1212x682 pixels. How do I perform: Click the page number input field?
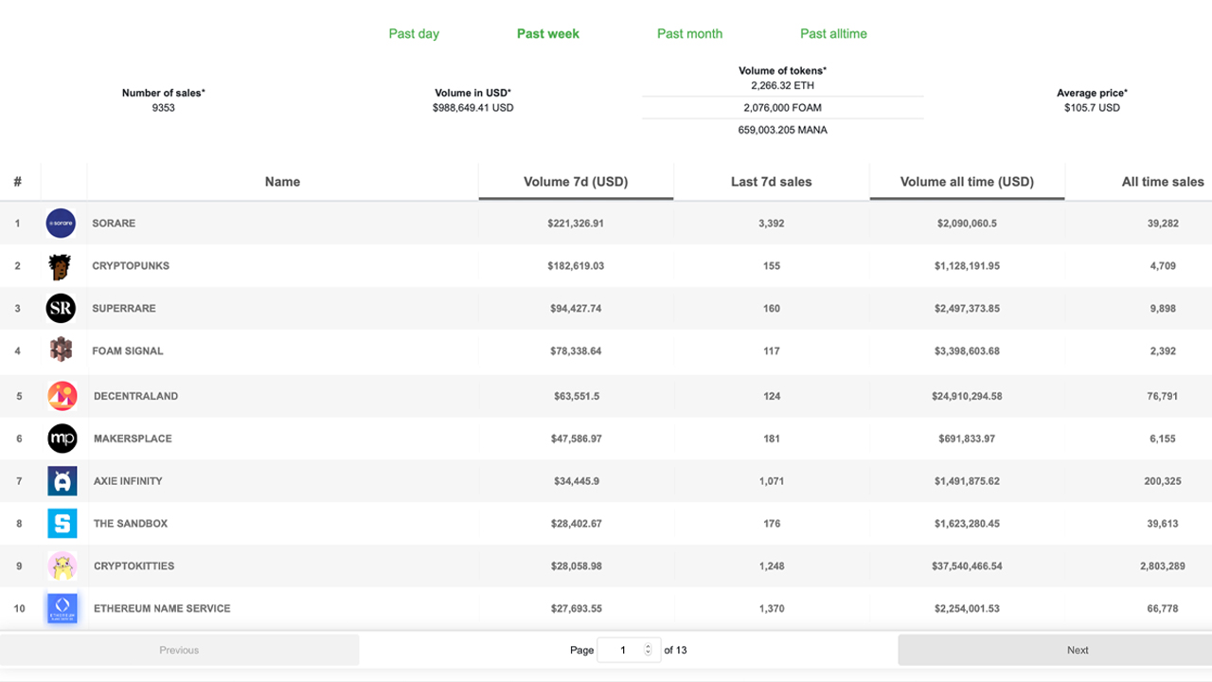(622, 650)
